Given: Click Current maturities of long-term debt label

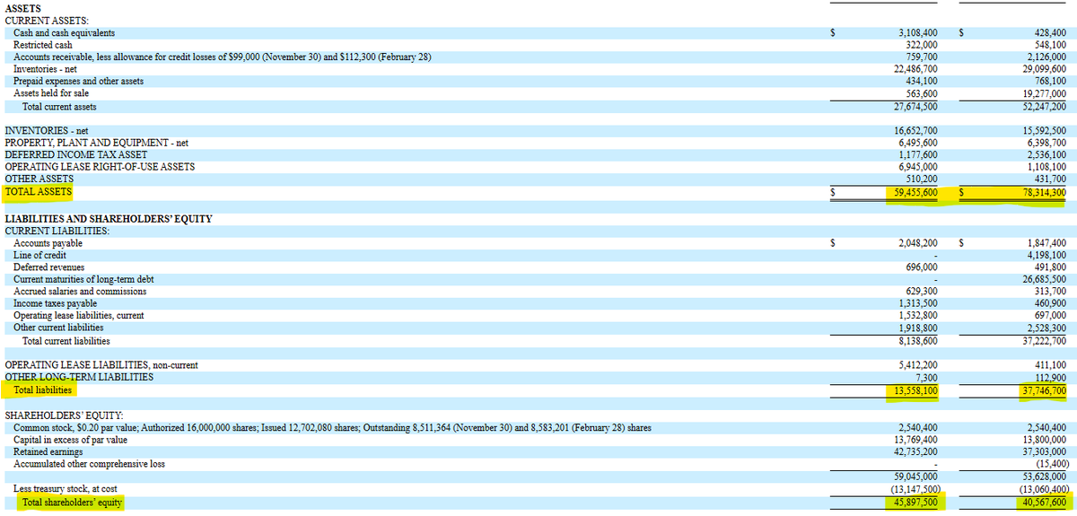Looking at the screenshot, I should click(x=83, y=280).
